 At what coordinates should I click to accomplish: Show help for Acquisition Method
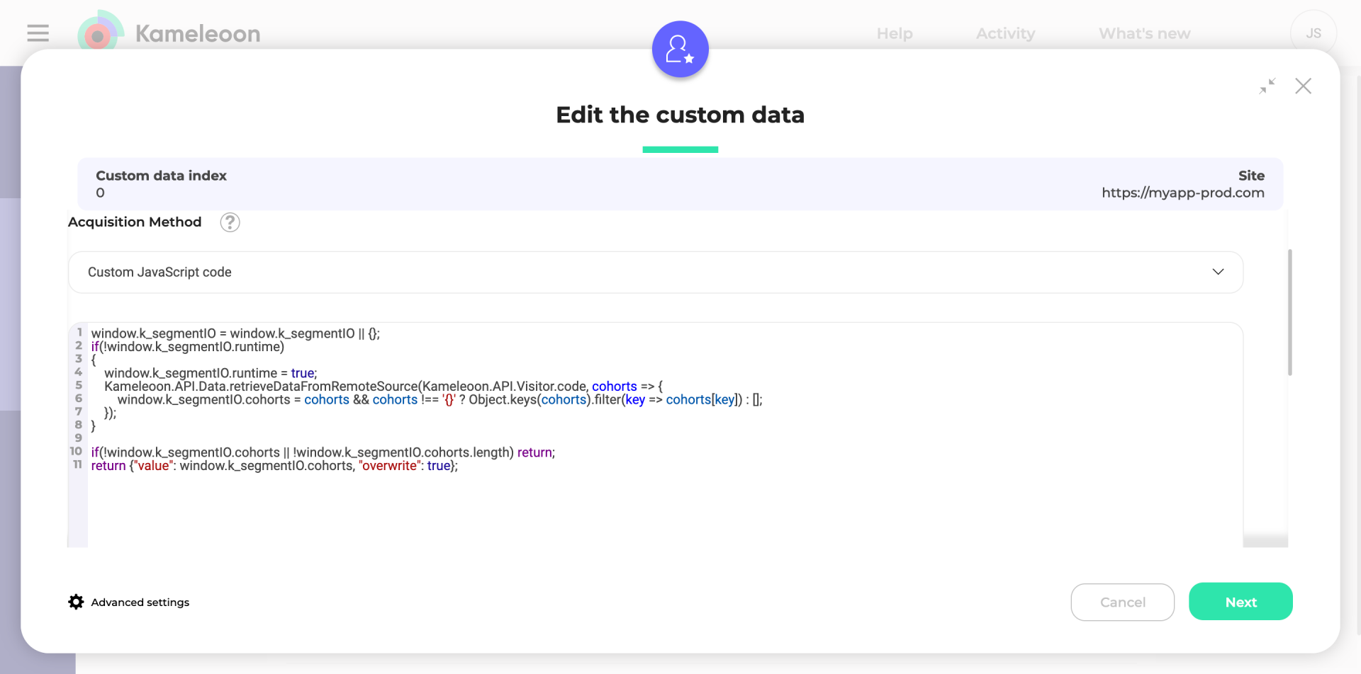pyautogui.click(x=230, y=222)
